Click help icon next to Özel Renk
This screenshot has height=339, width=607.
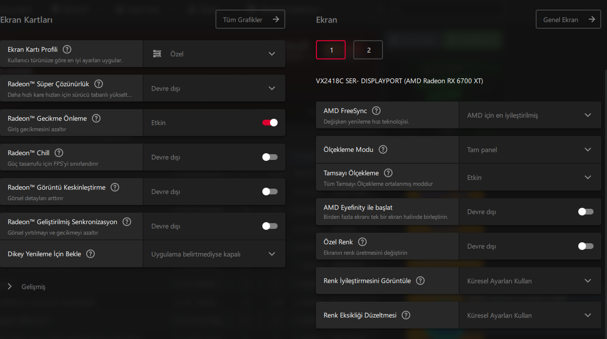(x=362, y=242)
